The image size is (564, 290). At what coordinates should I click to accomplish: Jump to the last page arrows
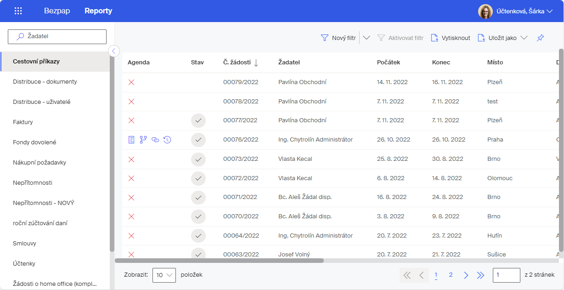point(481,275)
